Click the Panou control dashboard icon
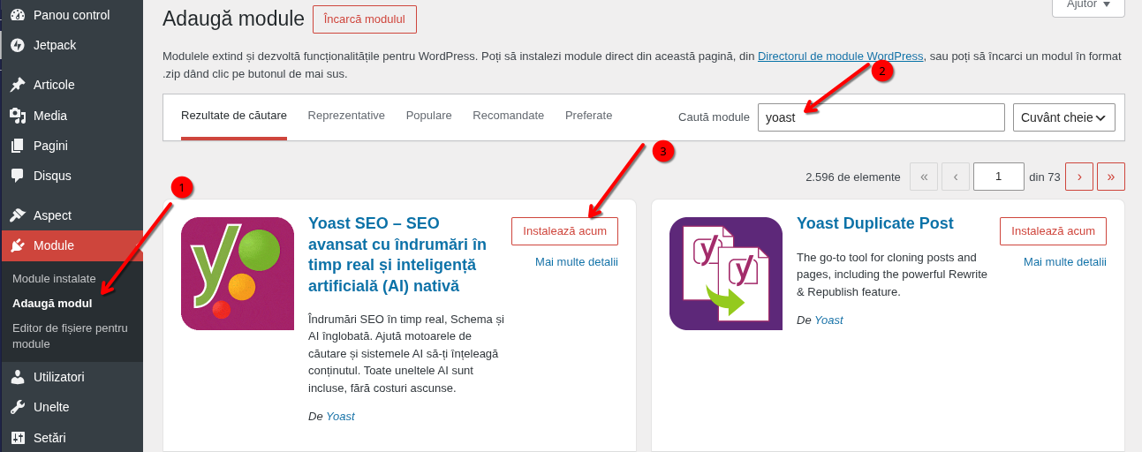 pyautogui.click(x=18, y=15)
